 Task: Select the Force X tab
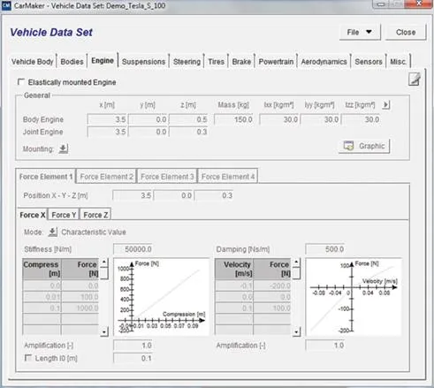(x=33, y=215)
